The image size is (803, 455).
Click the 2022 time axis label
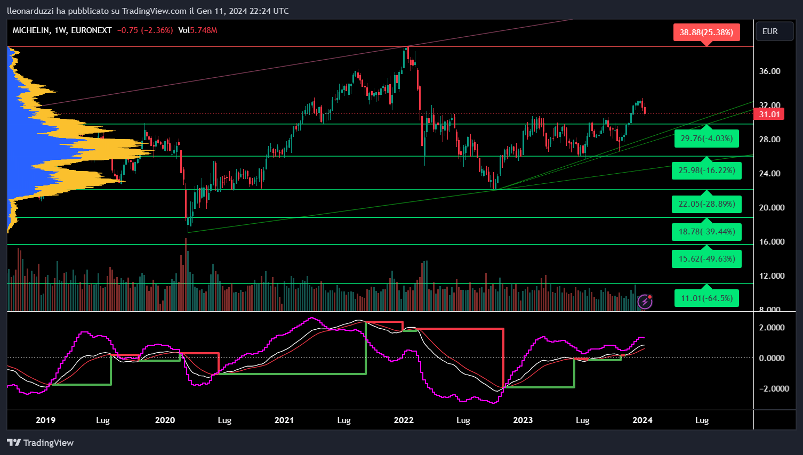pyautogui.click(x=404, y=420)
